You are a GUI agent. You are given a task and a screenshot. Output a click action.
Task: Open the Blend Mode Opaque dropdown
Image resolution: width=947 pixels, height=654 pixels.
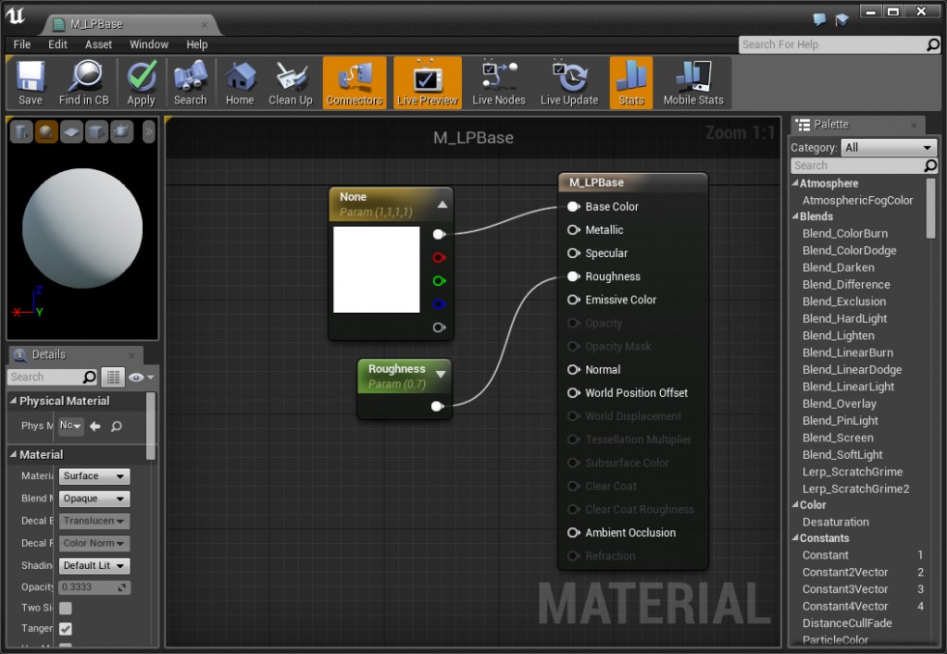pos(94,498)
